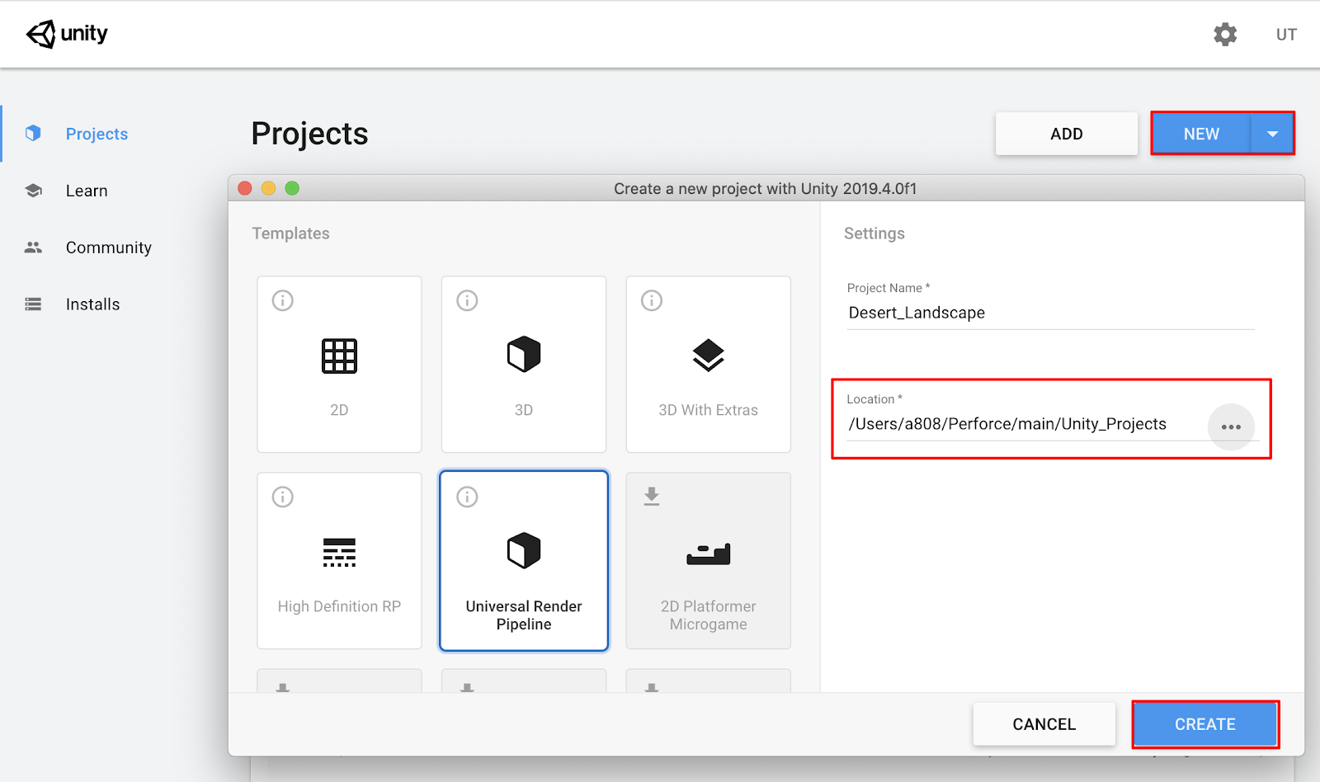The height and width of the screenshot is (782, 1320).
Task: Edit the Project Name field
Action: 1049,313
